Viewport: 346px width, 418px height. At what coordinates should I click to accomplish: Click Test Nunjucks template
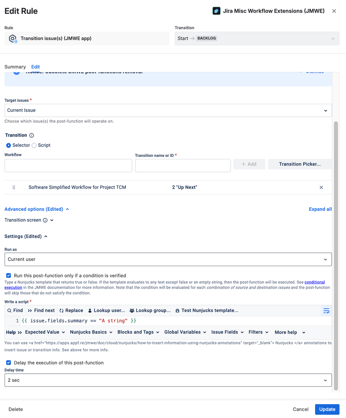point(207,310)
